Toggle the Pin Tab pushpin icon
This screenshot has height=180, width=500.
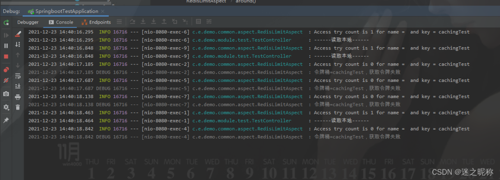click(6, 120)
